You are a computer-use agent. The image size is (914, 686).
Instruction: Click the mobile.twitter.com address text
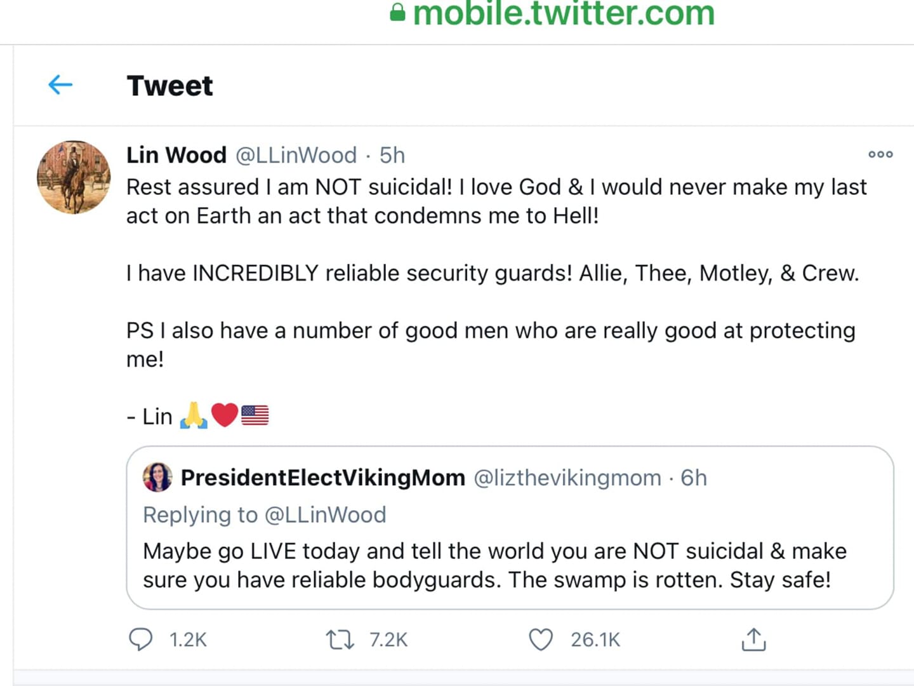point(564,13)
